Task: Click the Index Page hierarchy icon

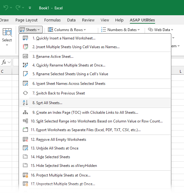Action: (25, 112)
